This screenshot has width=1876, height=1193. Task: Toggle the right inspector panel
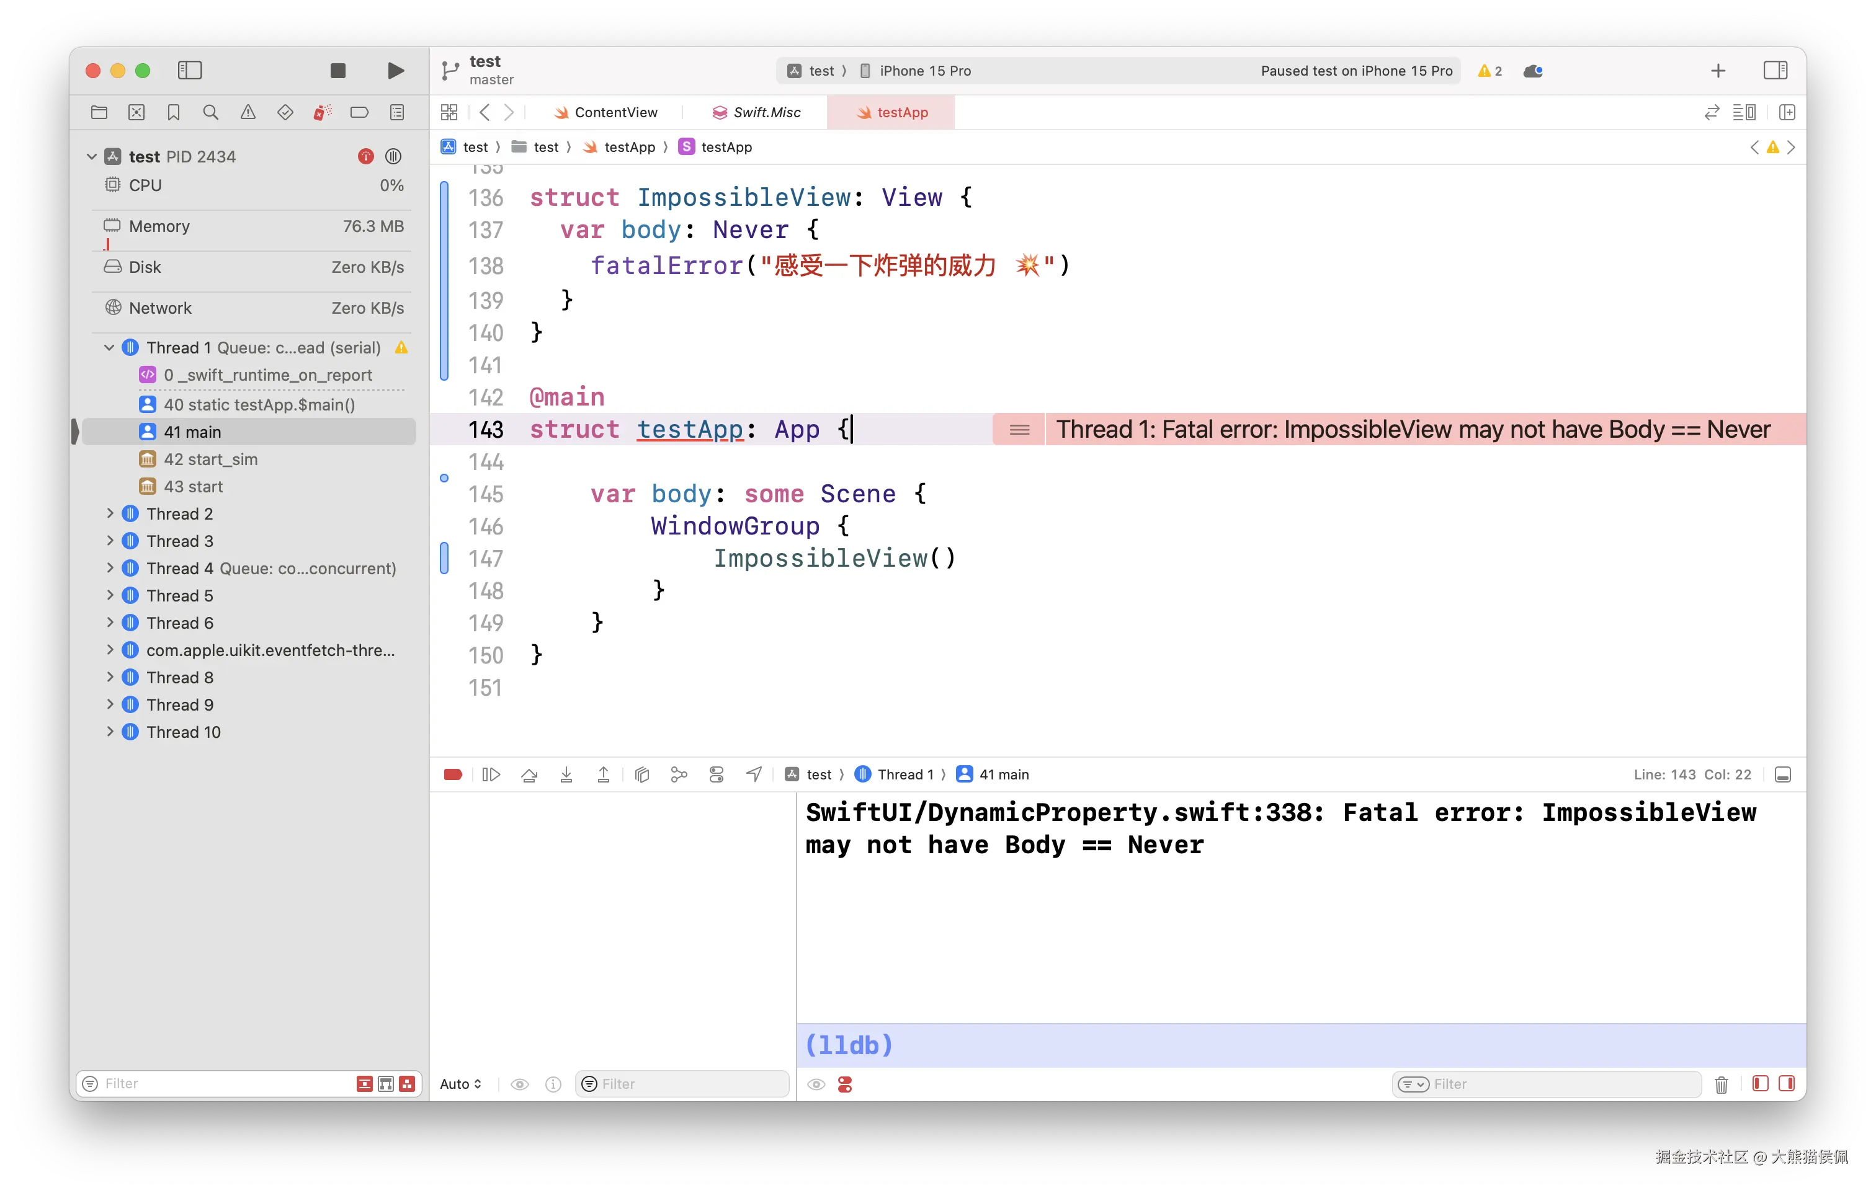[x=1775, y=71]
